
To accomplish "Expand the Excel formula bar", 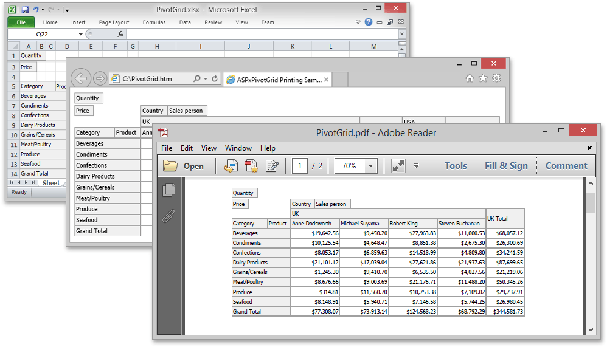I will pyautogui.click(x=402, y=34).
